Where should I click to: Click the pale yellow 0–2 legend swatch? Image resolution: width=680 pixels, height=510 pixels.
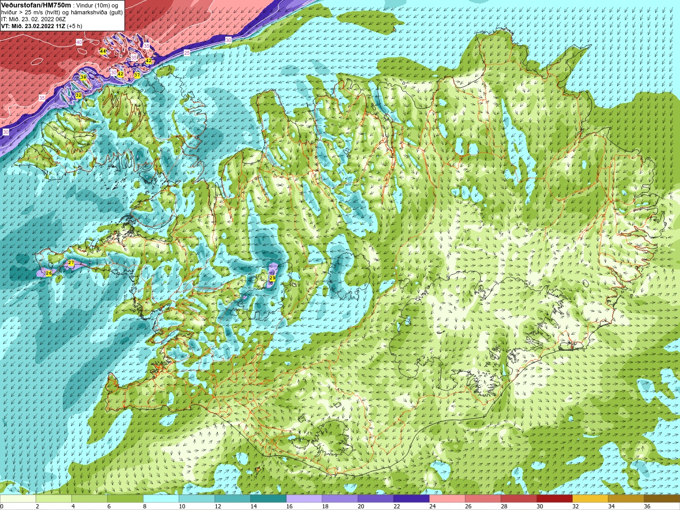18,499
